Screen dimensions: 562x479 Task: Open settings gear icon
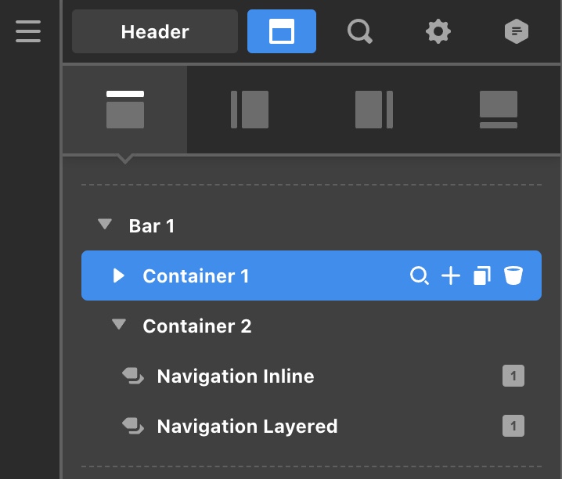pyautogui.click(x=438, y=31)
